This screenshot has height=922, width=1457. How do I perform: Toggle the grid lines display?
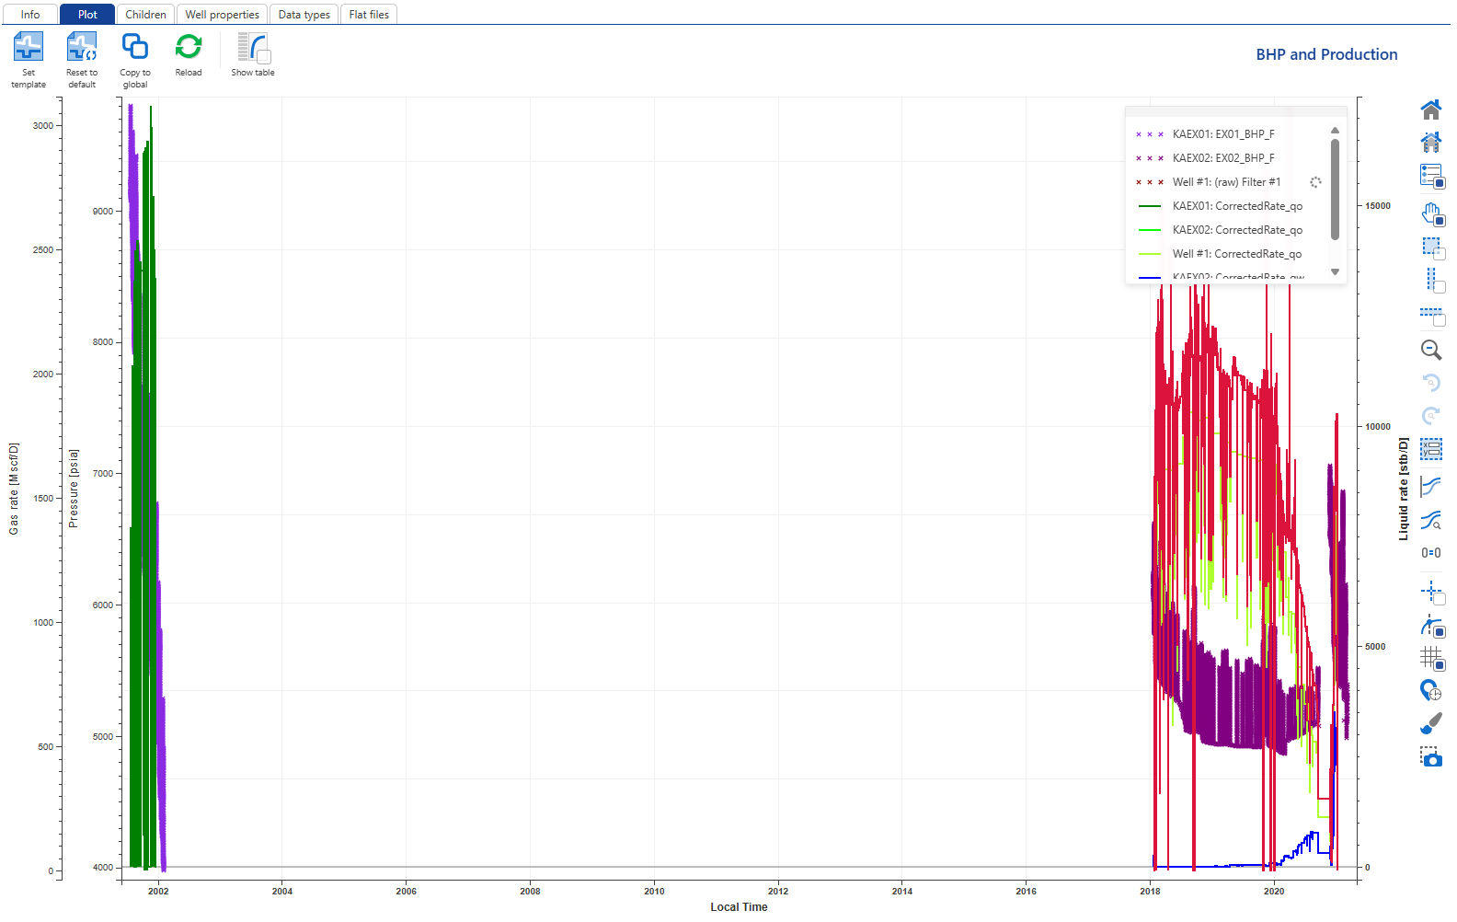click(x=1430, y=657)
